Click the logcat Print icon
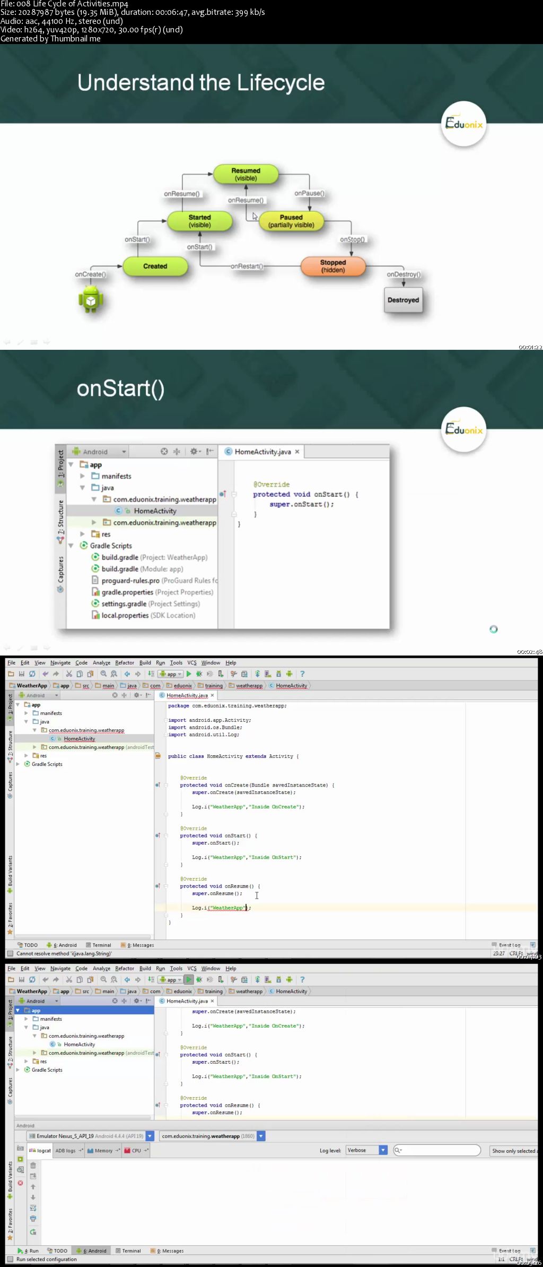Image resolution: width=543 pixels, height=1267 pixels. [33, 1219]
